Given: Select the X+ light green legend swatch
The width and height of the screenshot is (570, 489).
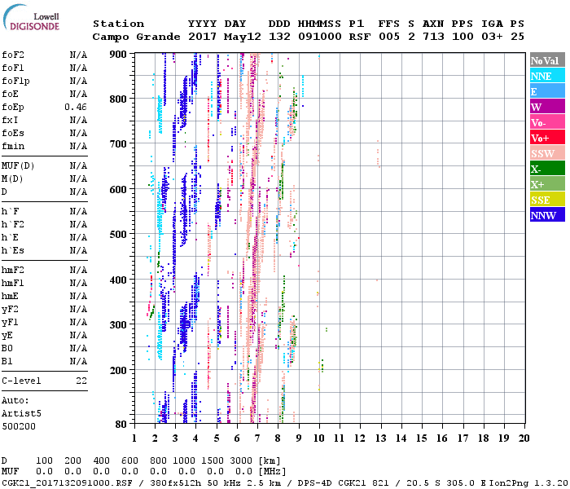Looking at the screenshot, I should 547,183.
